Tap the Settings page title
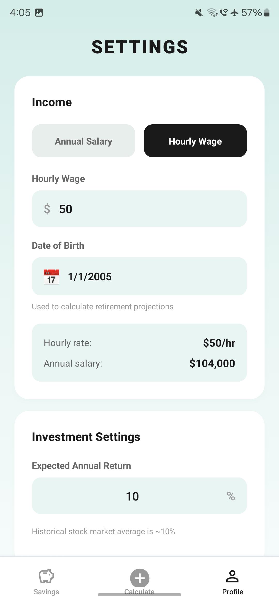 140,47
